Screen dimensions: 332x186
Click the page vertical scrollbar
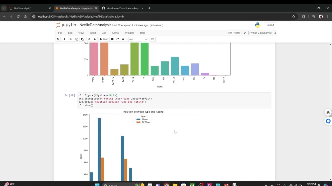[330, 112]
